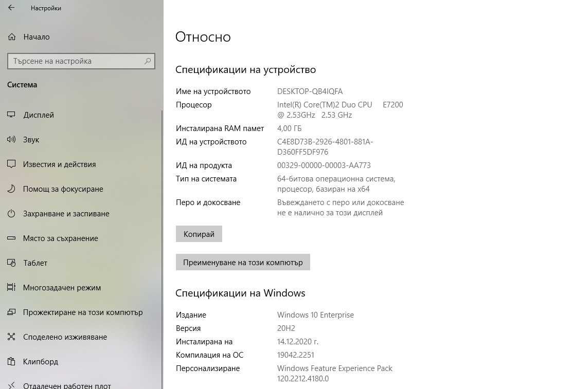The width and height of the screenshot is (574, 389).
Task: Click the sidebar vertical scrollbar
Action: (x=162, y=249)
